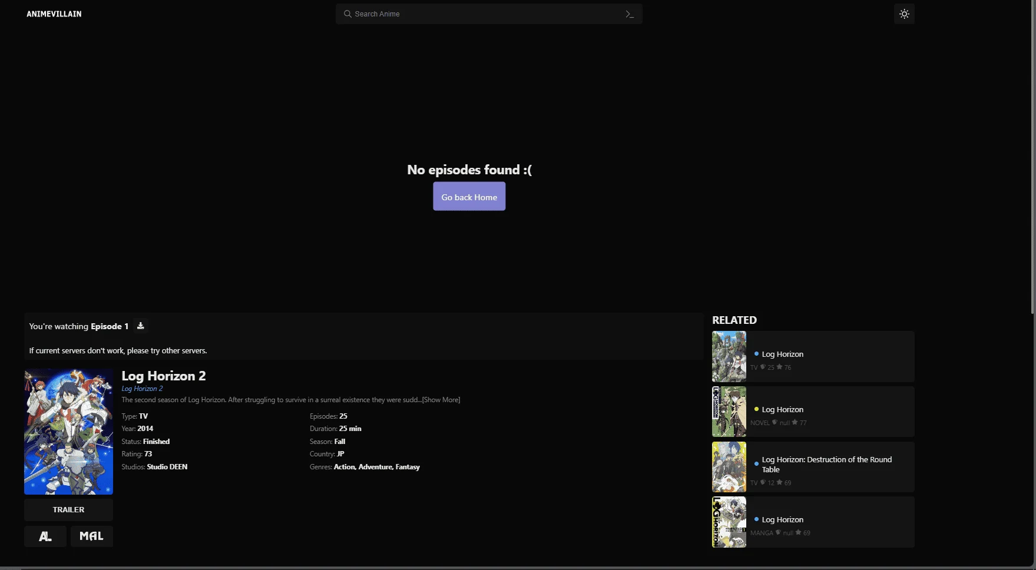Click the Country value JP
This screenshot has width=1036, height=570.
pyautogui.click(x=340, y=454)
